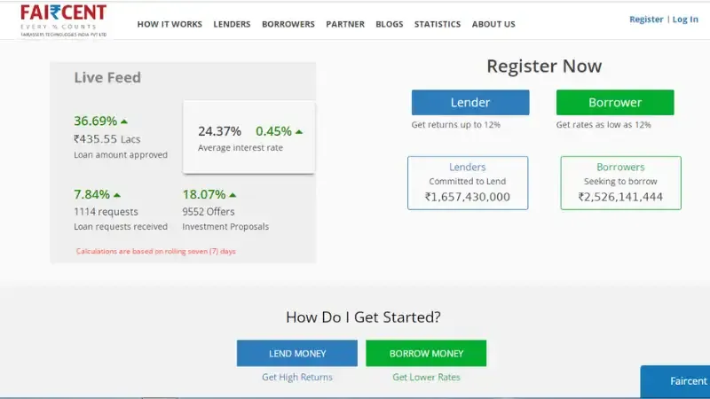
Task: Click the Loan amount approved label
Action: point(121,154)
